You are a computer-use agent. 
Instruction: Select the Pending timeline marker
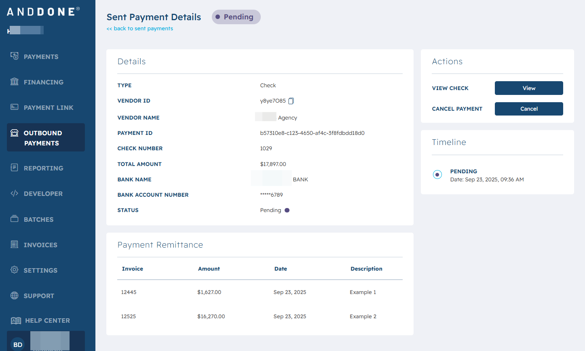[437, 174]
